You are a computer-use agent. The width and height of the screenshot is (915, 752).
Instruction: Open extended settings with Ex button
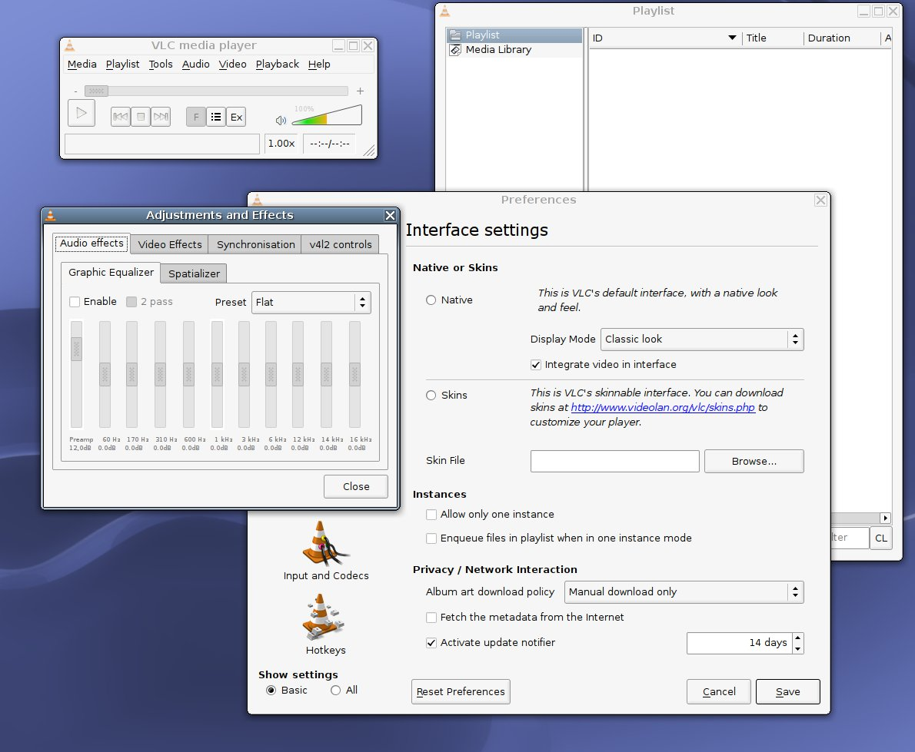[x=236, y=117]
